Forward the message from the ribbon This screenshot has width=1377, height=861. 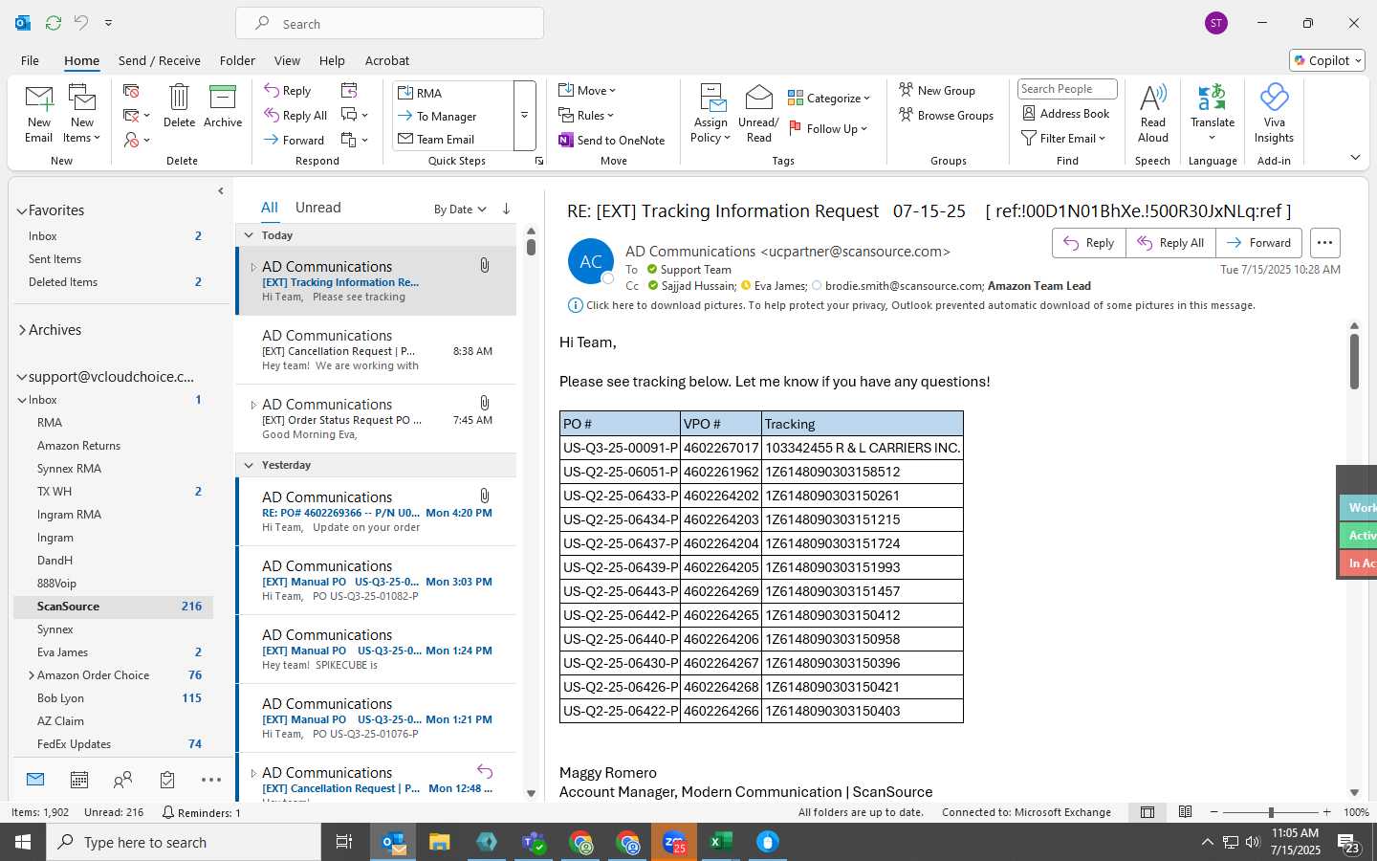(295, 140)
